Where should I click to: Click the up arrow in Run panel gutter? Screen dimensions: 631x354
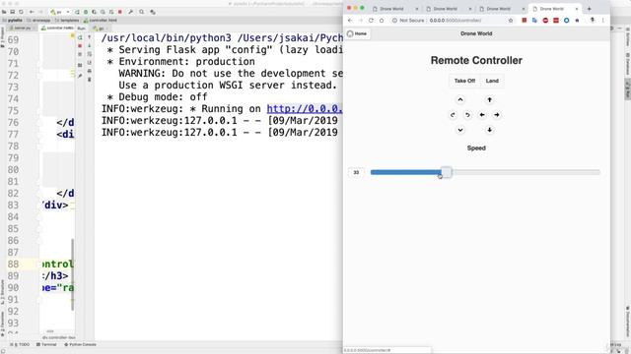point(90,37)
